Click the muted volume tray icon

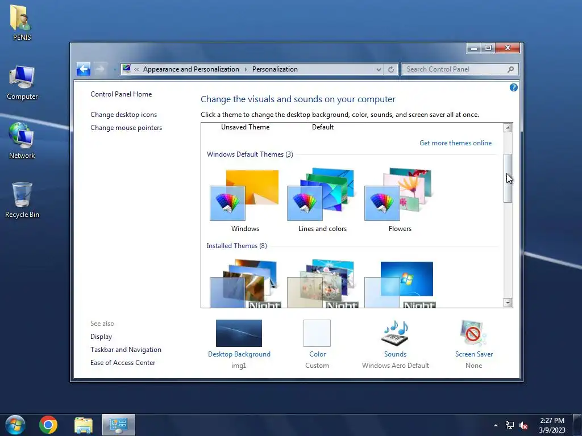[523, 425]
